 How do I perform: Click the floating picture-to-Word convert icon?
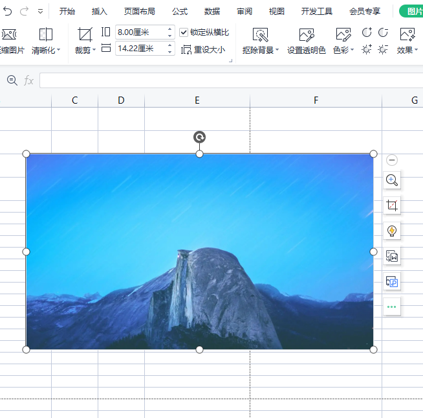(x=392, y=256)
